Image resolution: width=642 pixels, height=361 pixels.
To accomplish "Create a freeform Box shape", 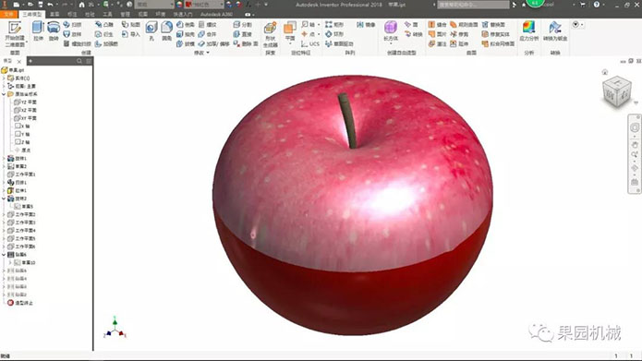I will 391,31.
